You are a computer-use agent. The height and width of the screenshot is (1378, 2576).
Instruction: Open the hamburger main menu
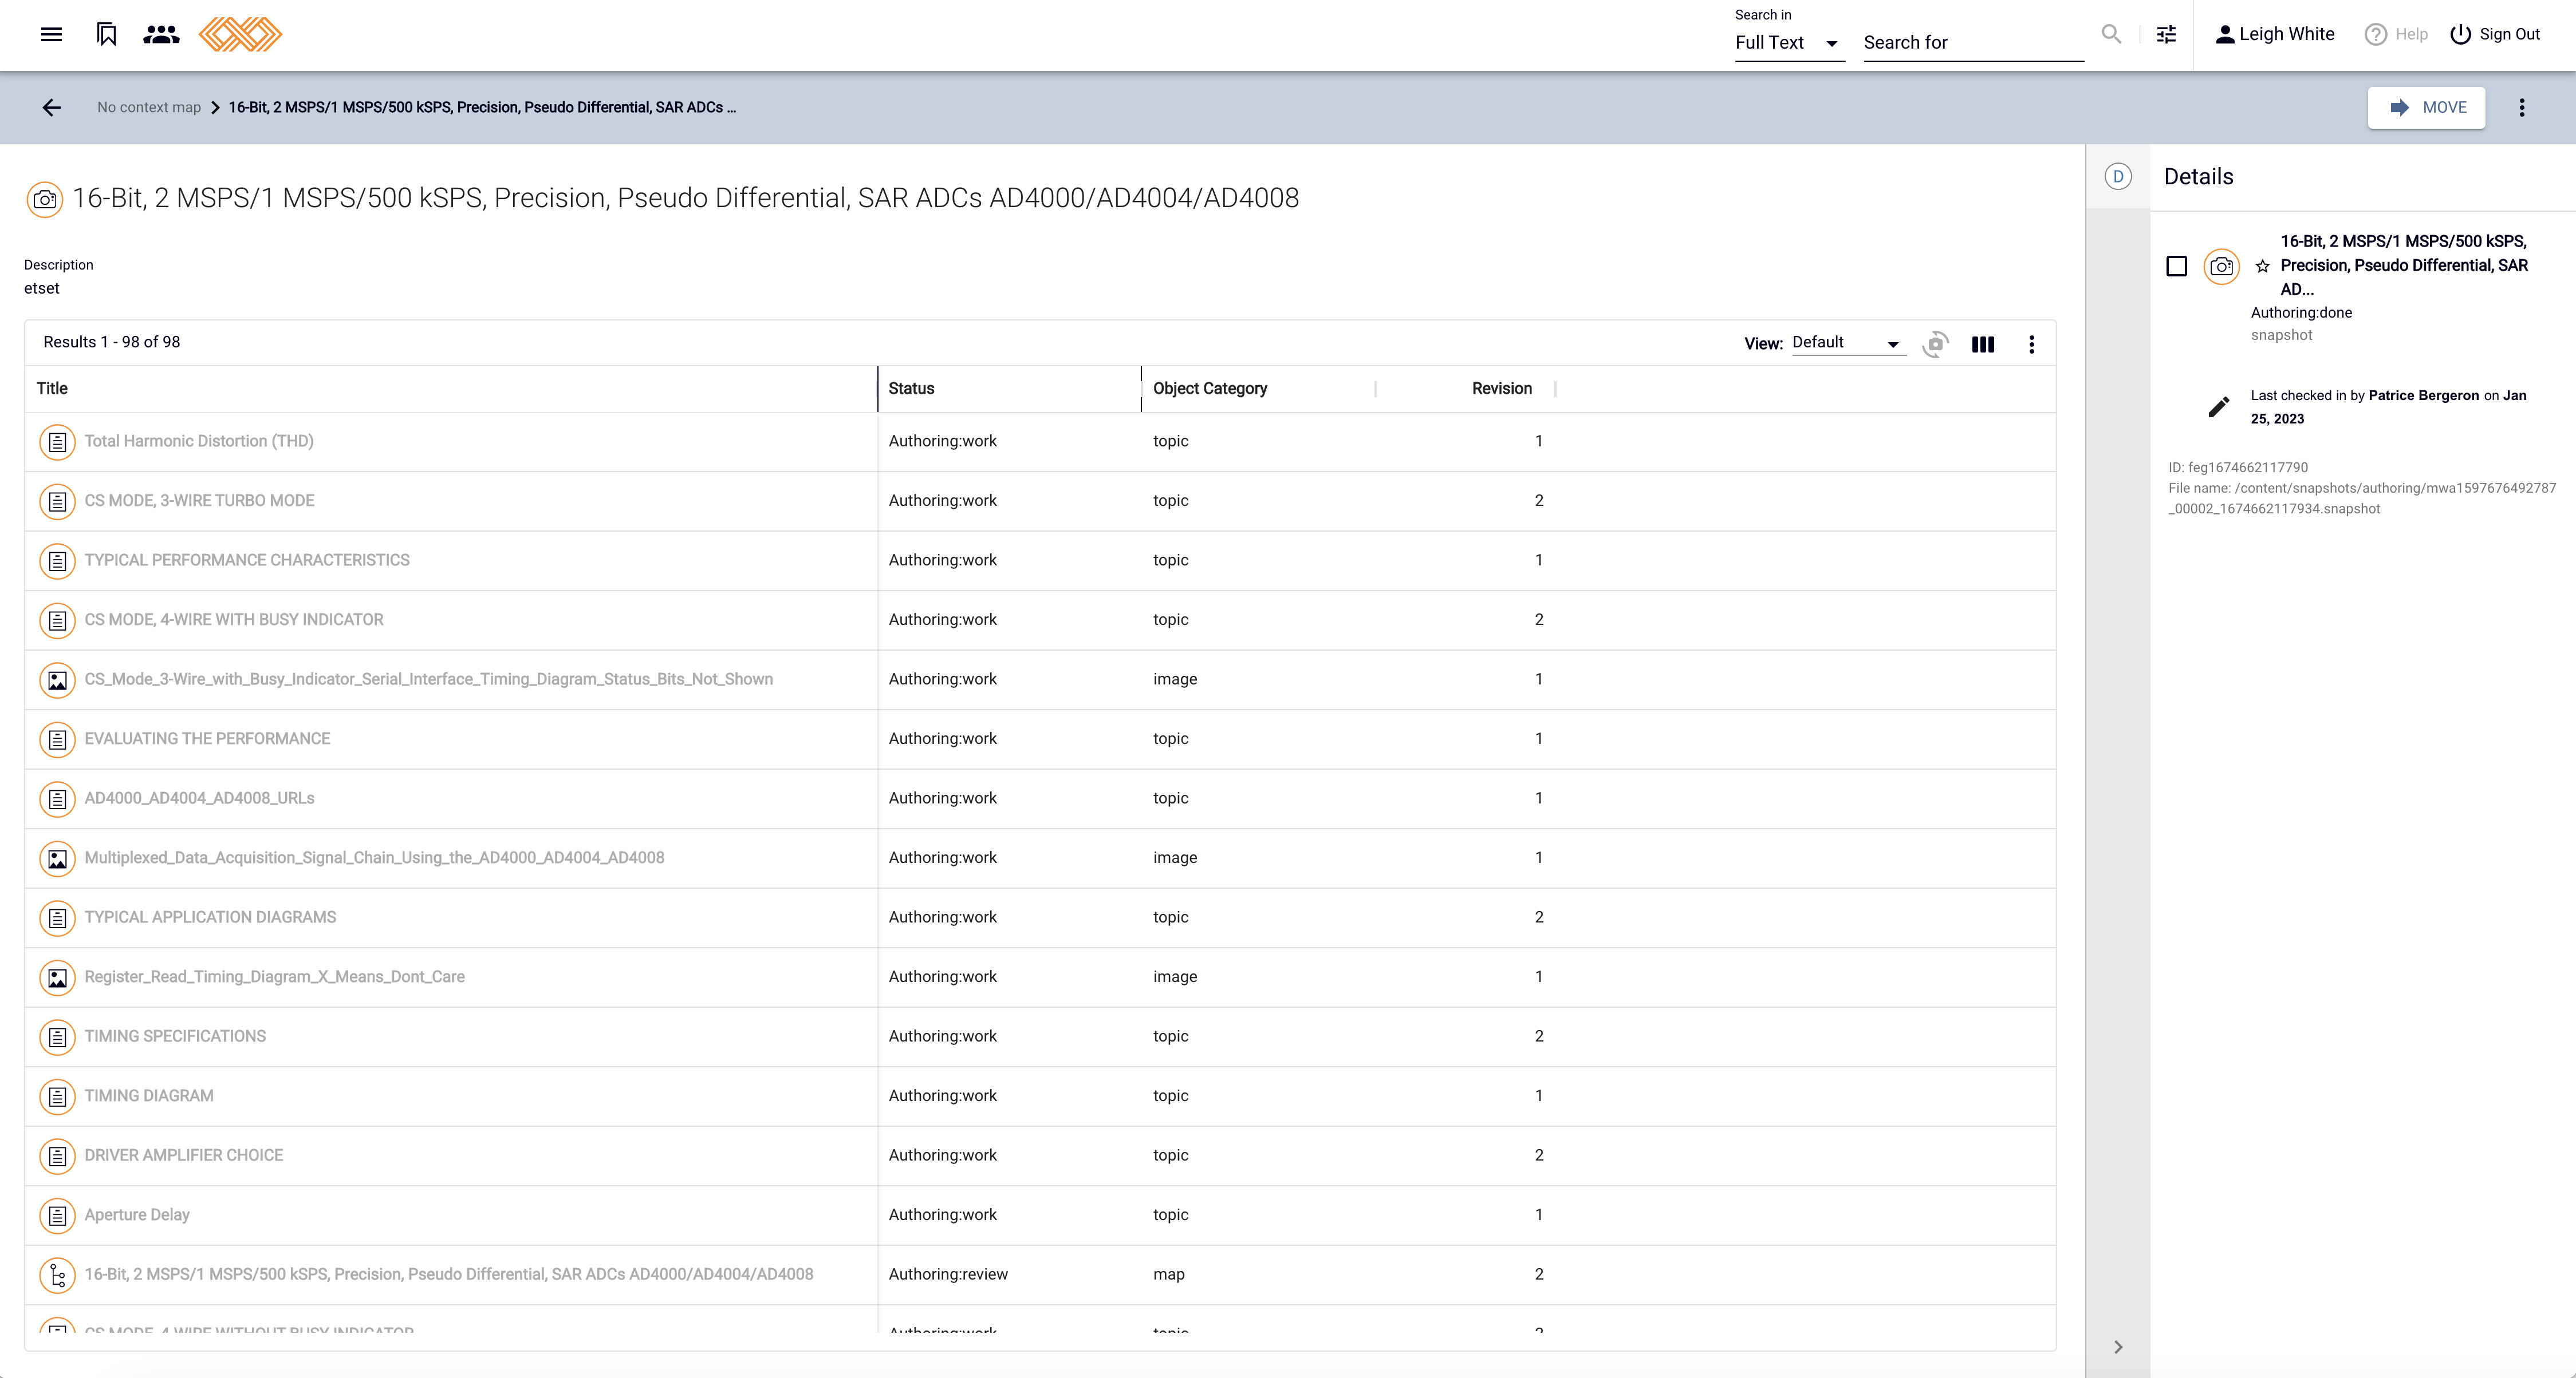(52, 35)
